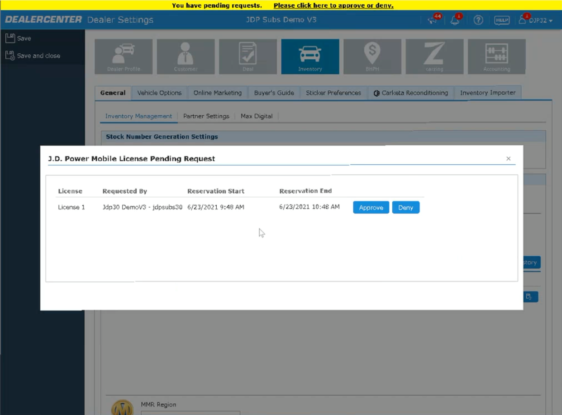Open the BHPH settings tile
This screenshot has width=562, height=415.
tap(372, 57)
